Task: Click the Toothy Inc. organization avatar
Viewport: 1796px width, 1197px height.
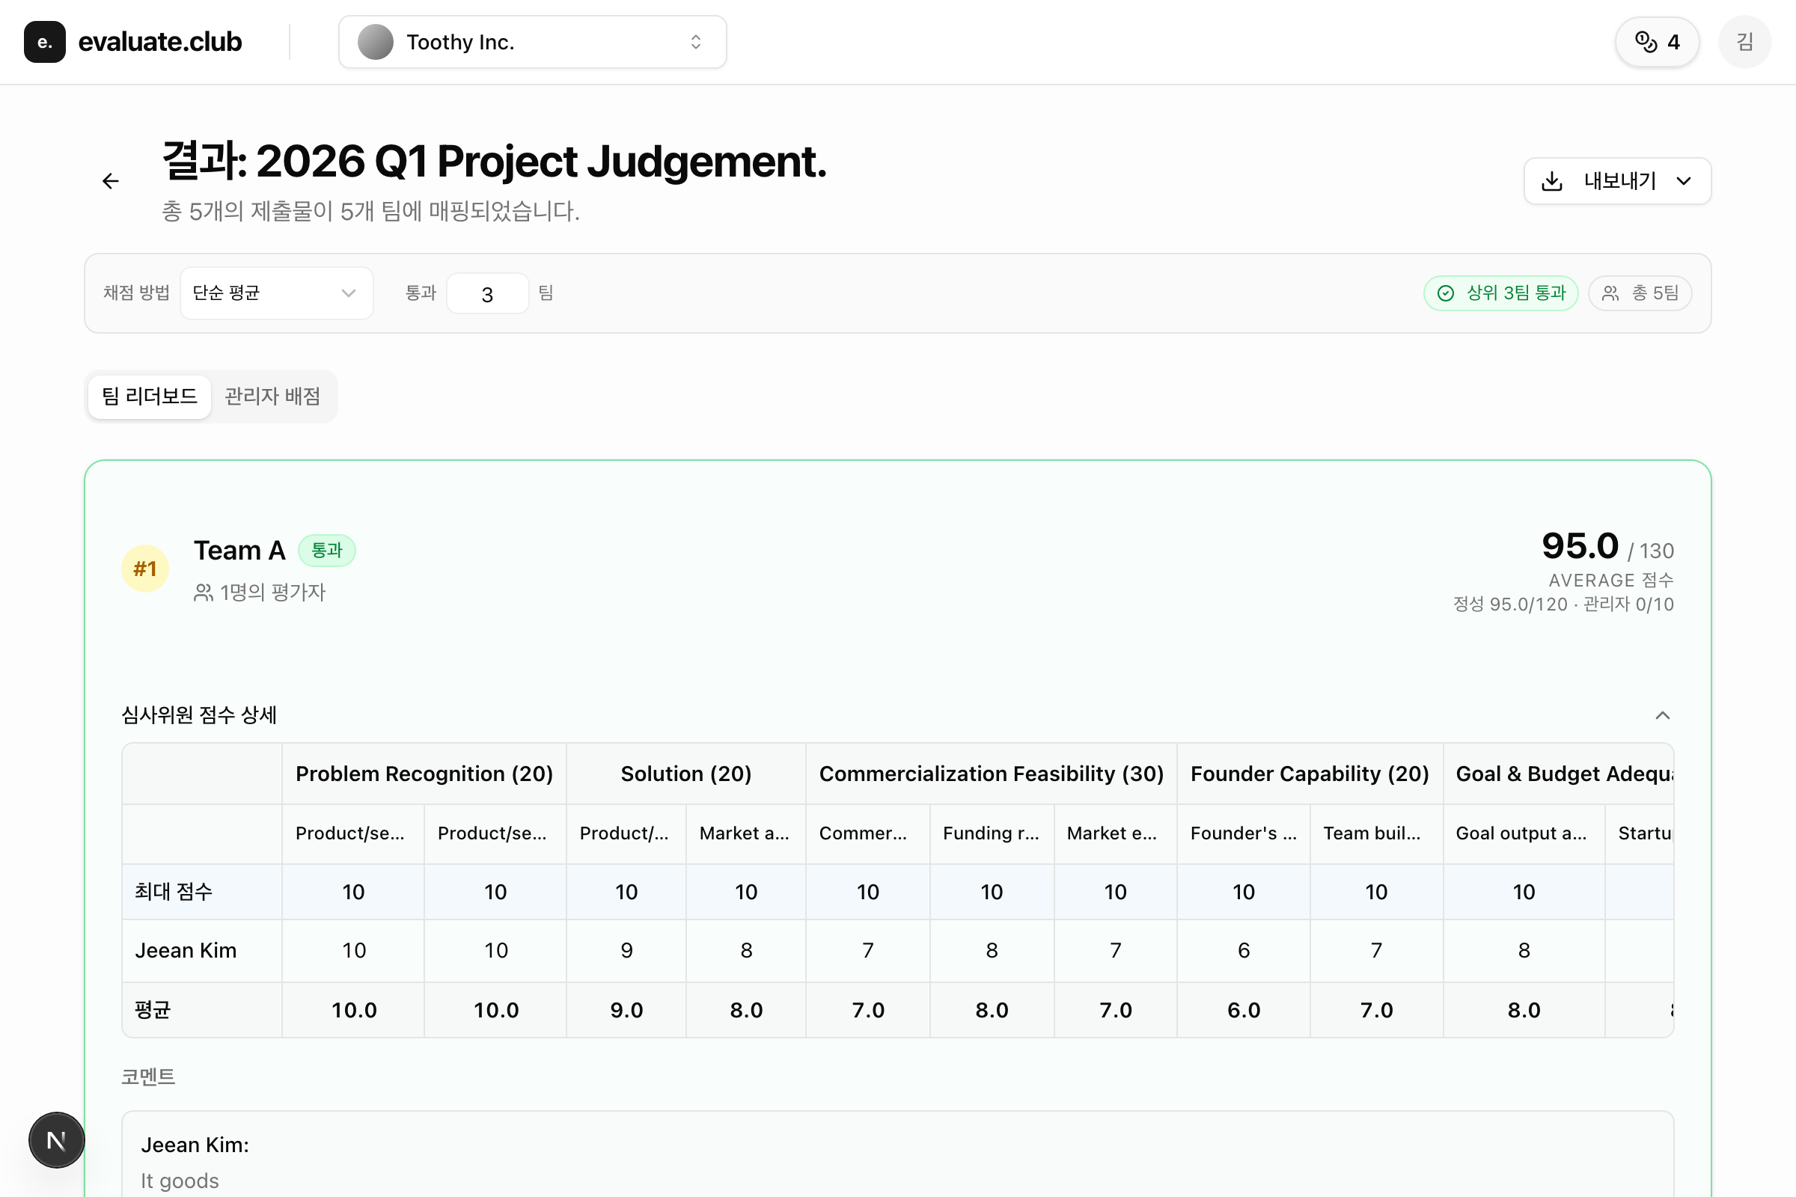Action: point(376,42)
